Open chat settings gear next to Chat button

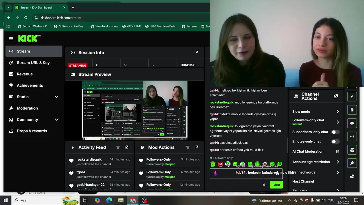[264, 185]
